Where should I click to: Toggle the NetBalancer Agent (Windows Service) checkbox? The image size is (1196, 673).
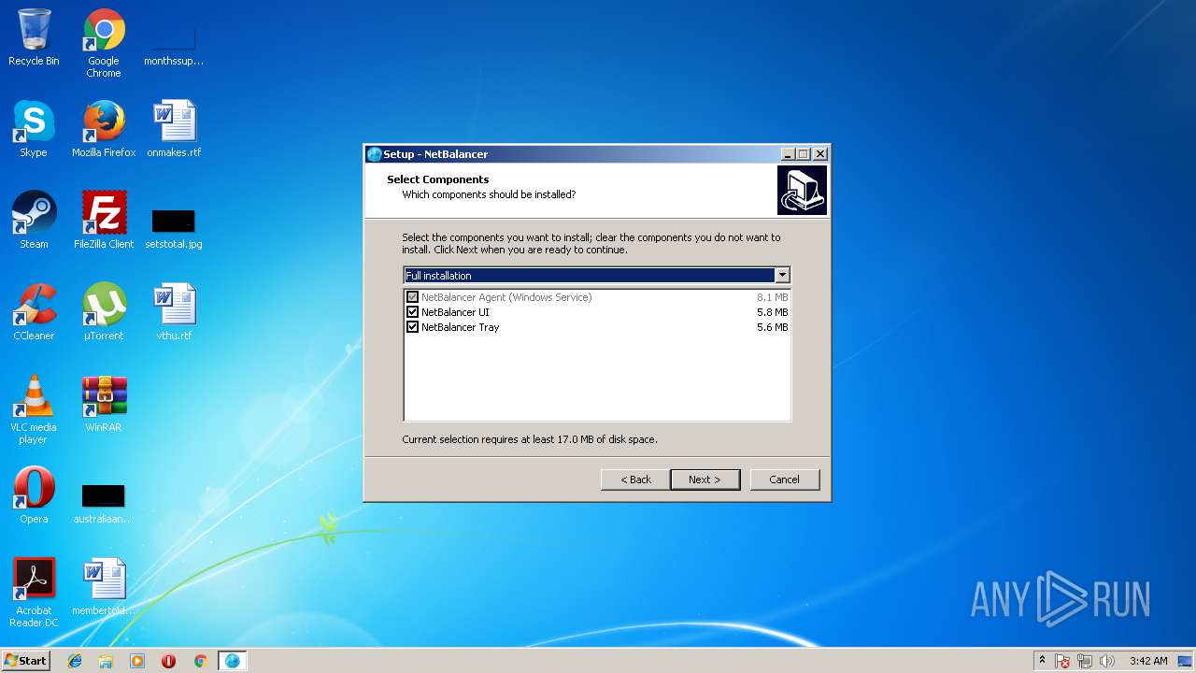click(x=412, y=297)
